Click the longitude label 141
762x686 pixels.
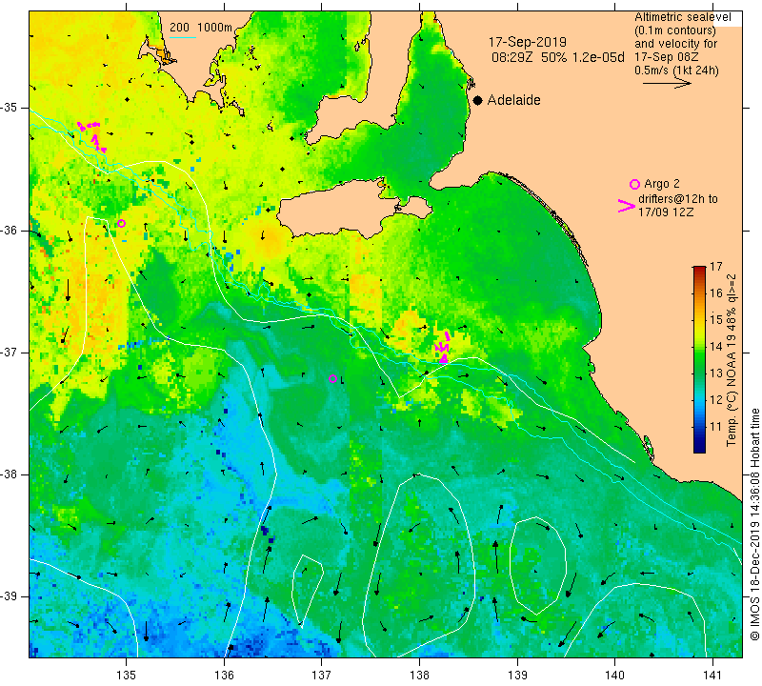pos(712,676)
